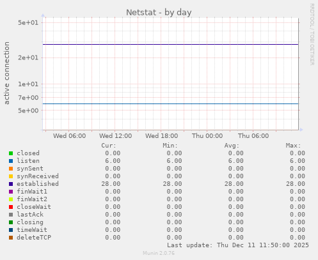Click the 'listen' legend label
The height and width of the screenshot is (260, 318).
pyautogui.click(x=28, y=161)
